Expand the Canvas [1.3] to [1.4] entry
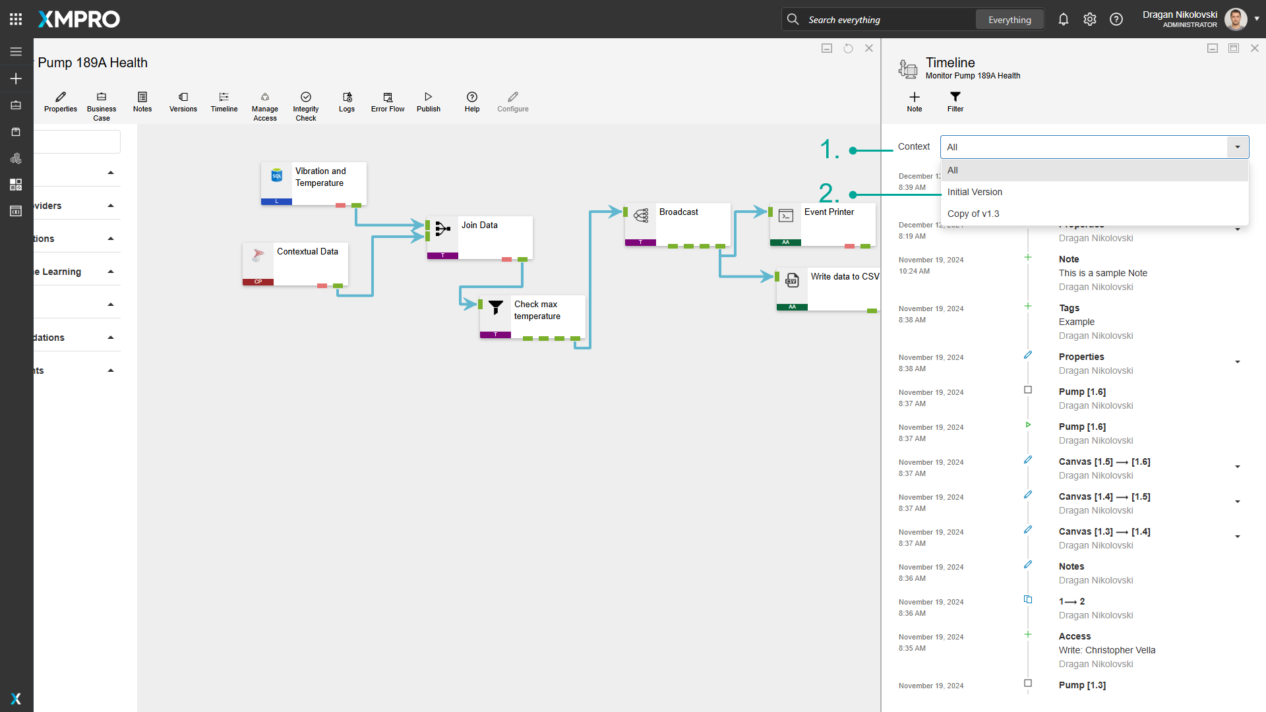Screen dimensions: 1266x712 coord(1238,537)
